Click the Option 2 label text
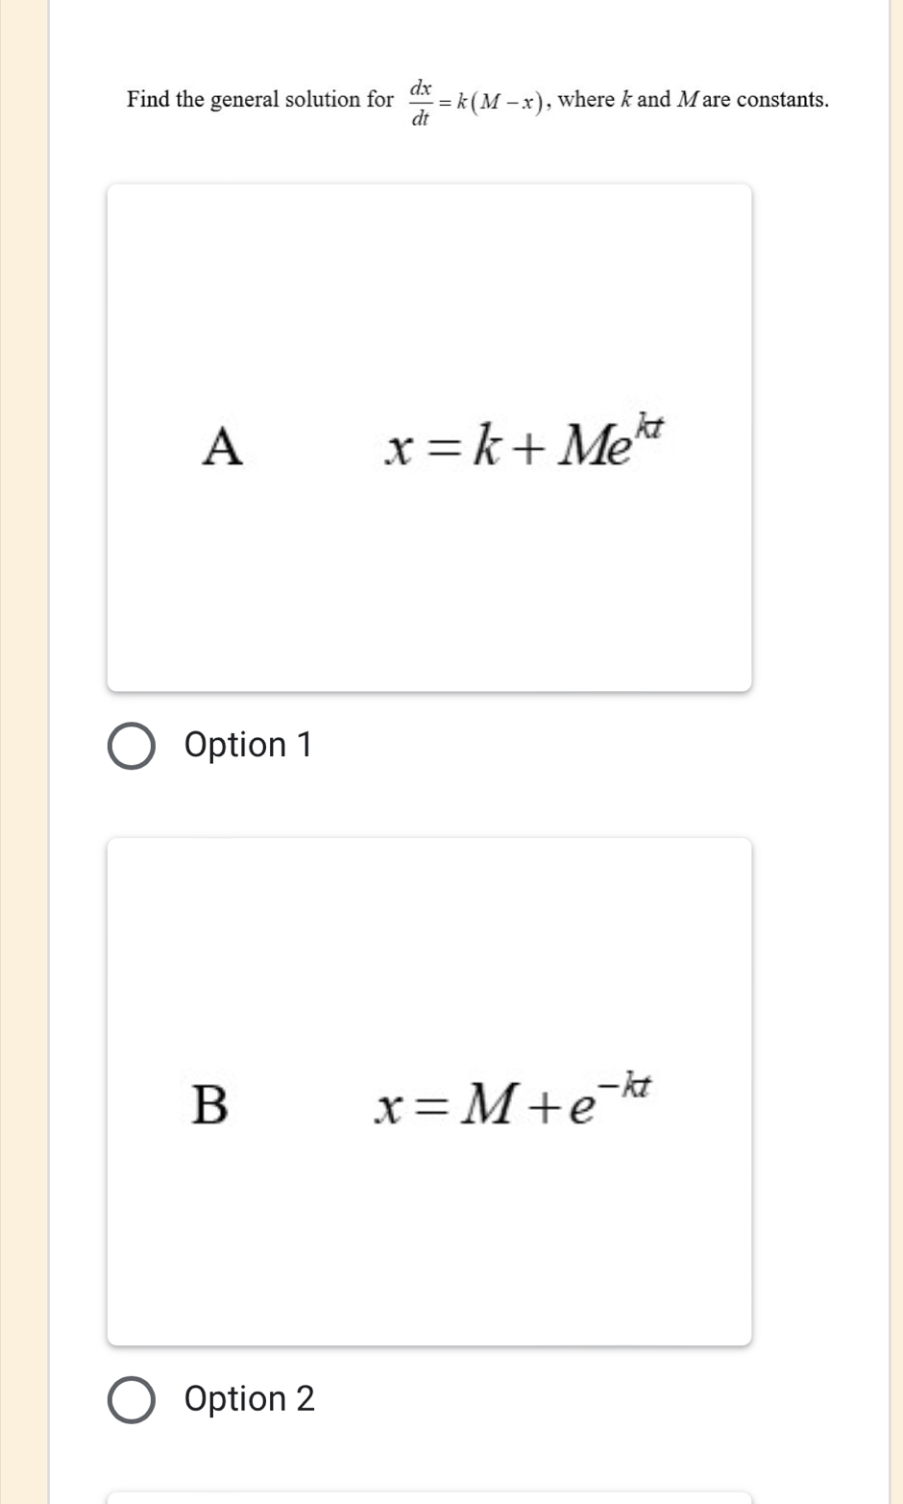 249,1398
